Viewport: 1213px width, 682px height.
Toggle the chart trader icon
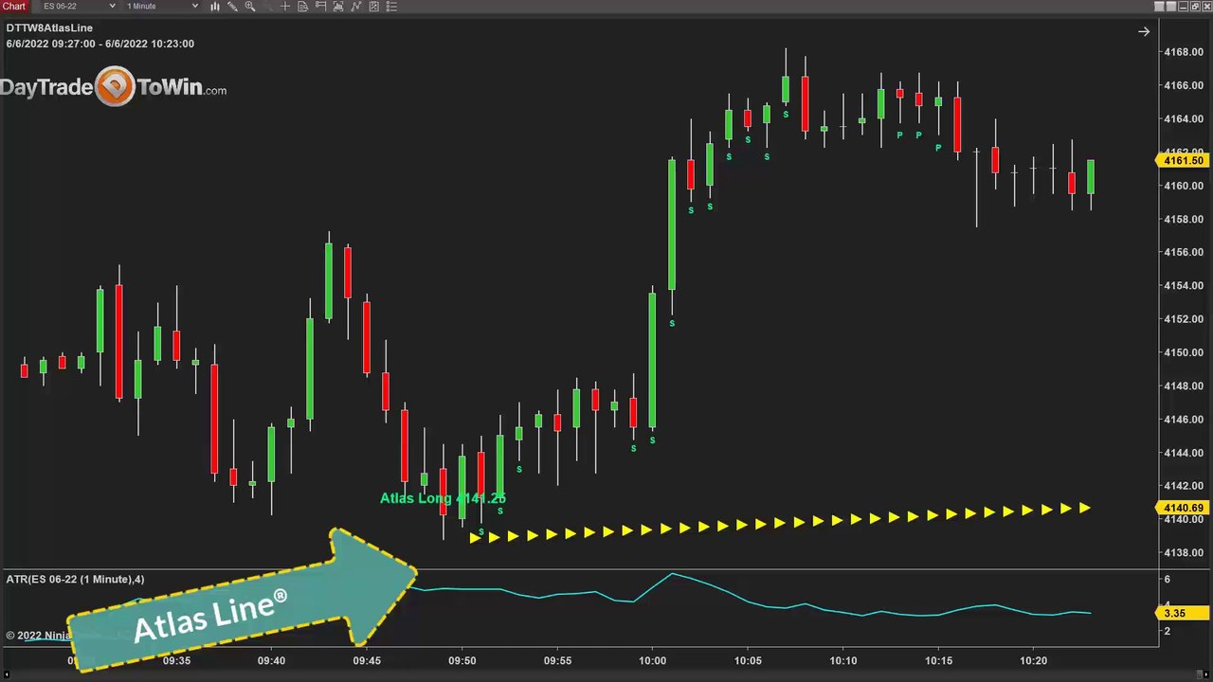click(320, 6)
